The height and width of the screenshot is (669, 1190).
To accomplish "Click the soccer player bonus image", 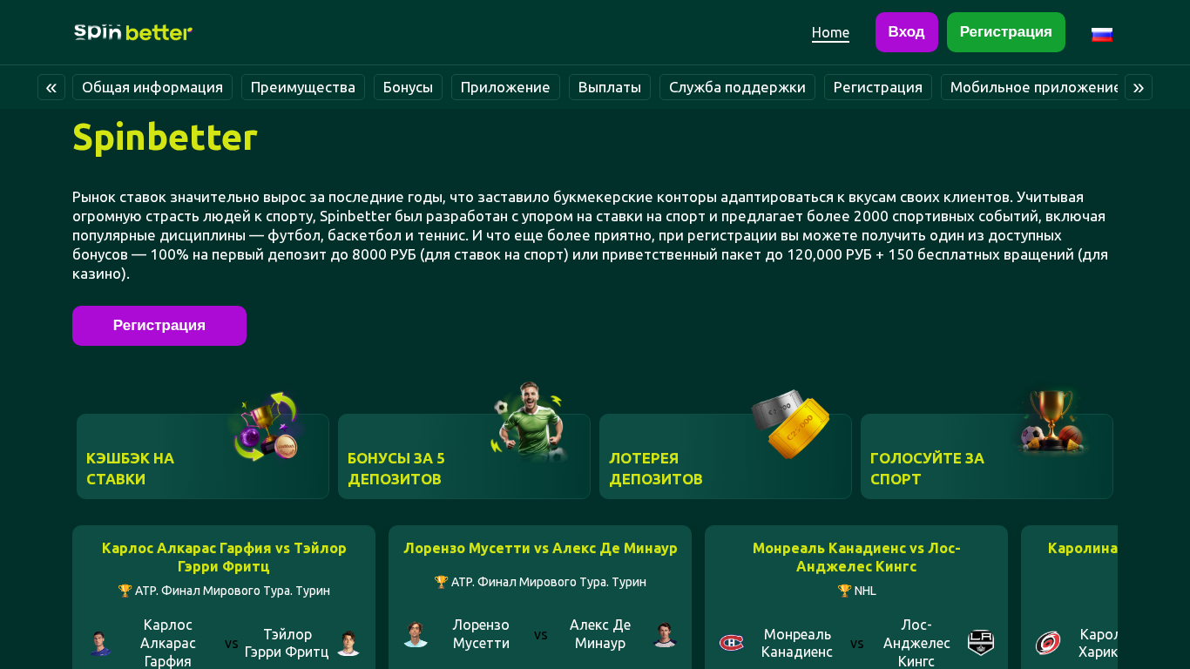I will click(x=528, y=422).
